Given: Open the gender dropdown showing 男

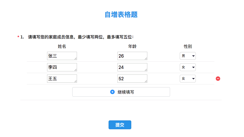Looking at the screenshot, I should [x=188, y=56].
